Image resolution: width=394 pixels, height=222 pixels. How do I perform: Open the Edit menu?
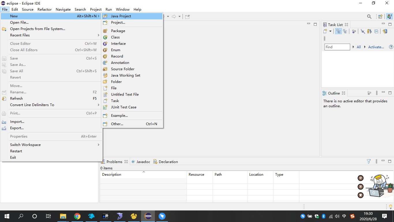click(x=15, y=9)
